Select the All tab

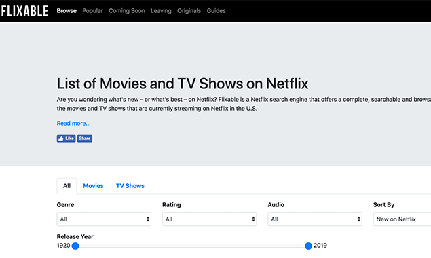tap(67, 186)
